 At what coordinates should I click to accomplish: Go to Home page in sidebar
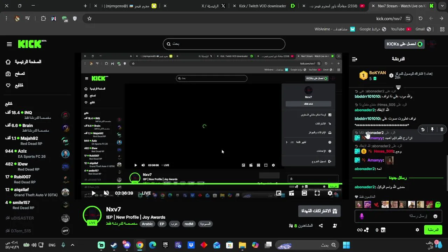(23, 62)
